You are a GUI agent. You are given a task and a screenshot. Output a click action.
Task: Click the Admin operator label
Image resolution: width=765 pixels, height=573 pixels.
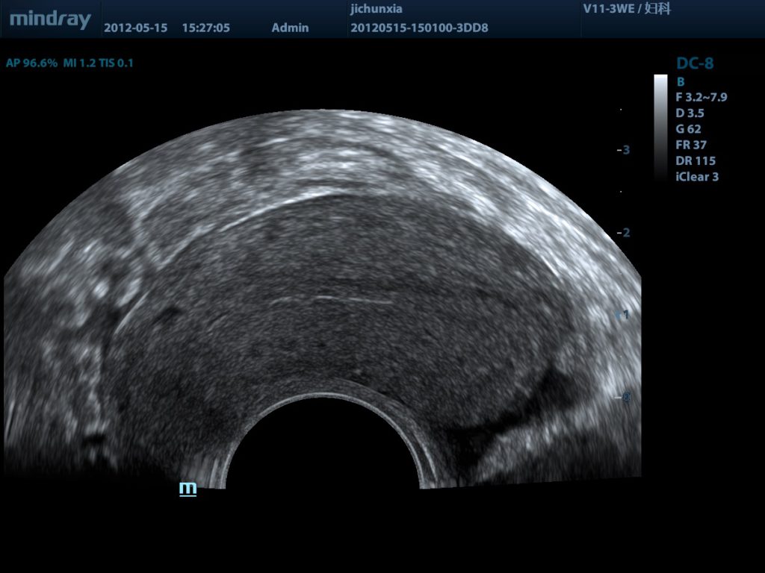coord(290,28)
